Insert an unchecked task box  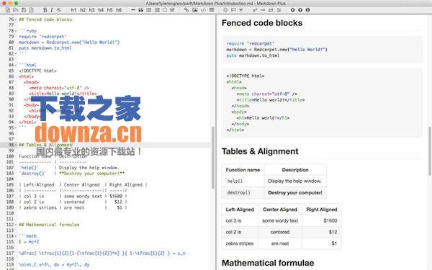165,10
